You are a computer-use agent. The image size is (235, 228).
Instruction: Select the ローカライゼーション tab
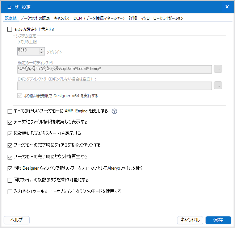pyautogui.click(x=168, y=18)
